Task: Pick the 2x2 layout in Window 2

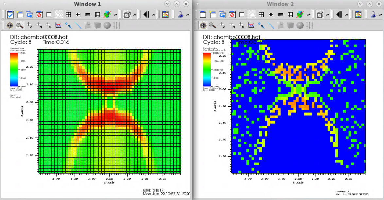Action: [x=261, y=15]
